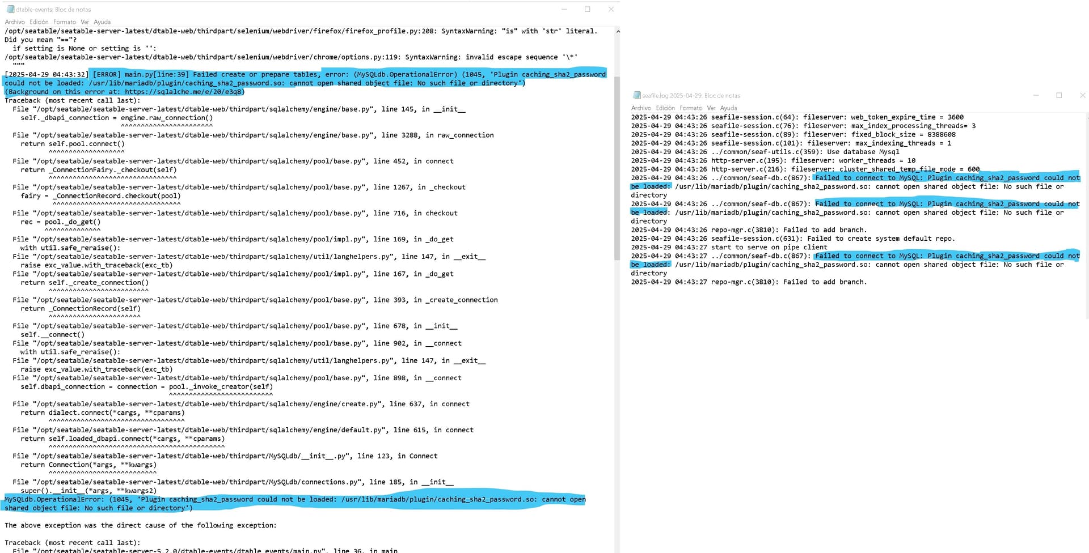Open Formato menu in seafile.log window
Screen dimensions: 1089x553
(x=691, y=108)
